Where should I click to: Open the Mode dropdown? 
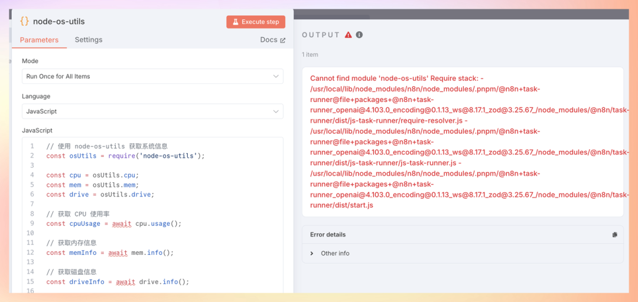click(152, 76)
